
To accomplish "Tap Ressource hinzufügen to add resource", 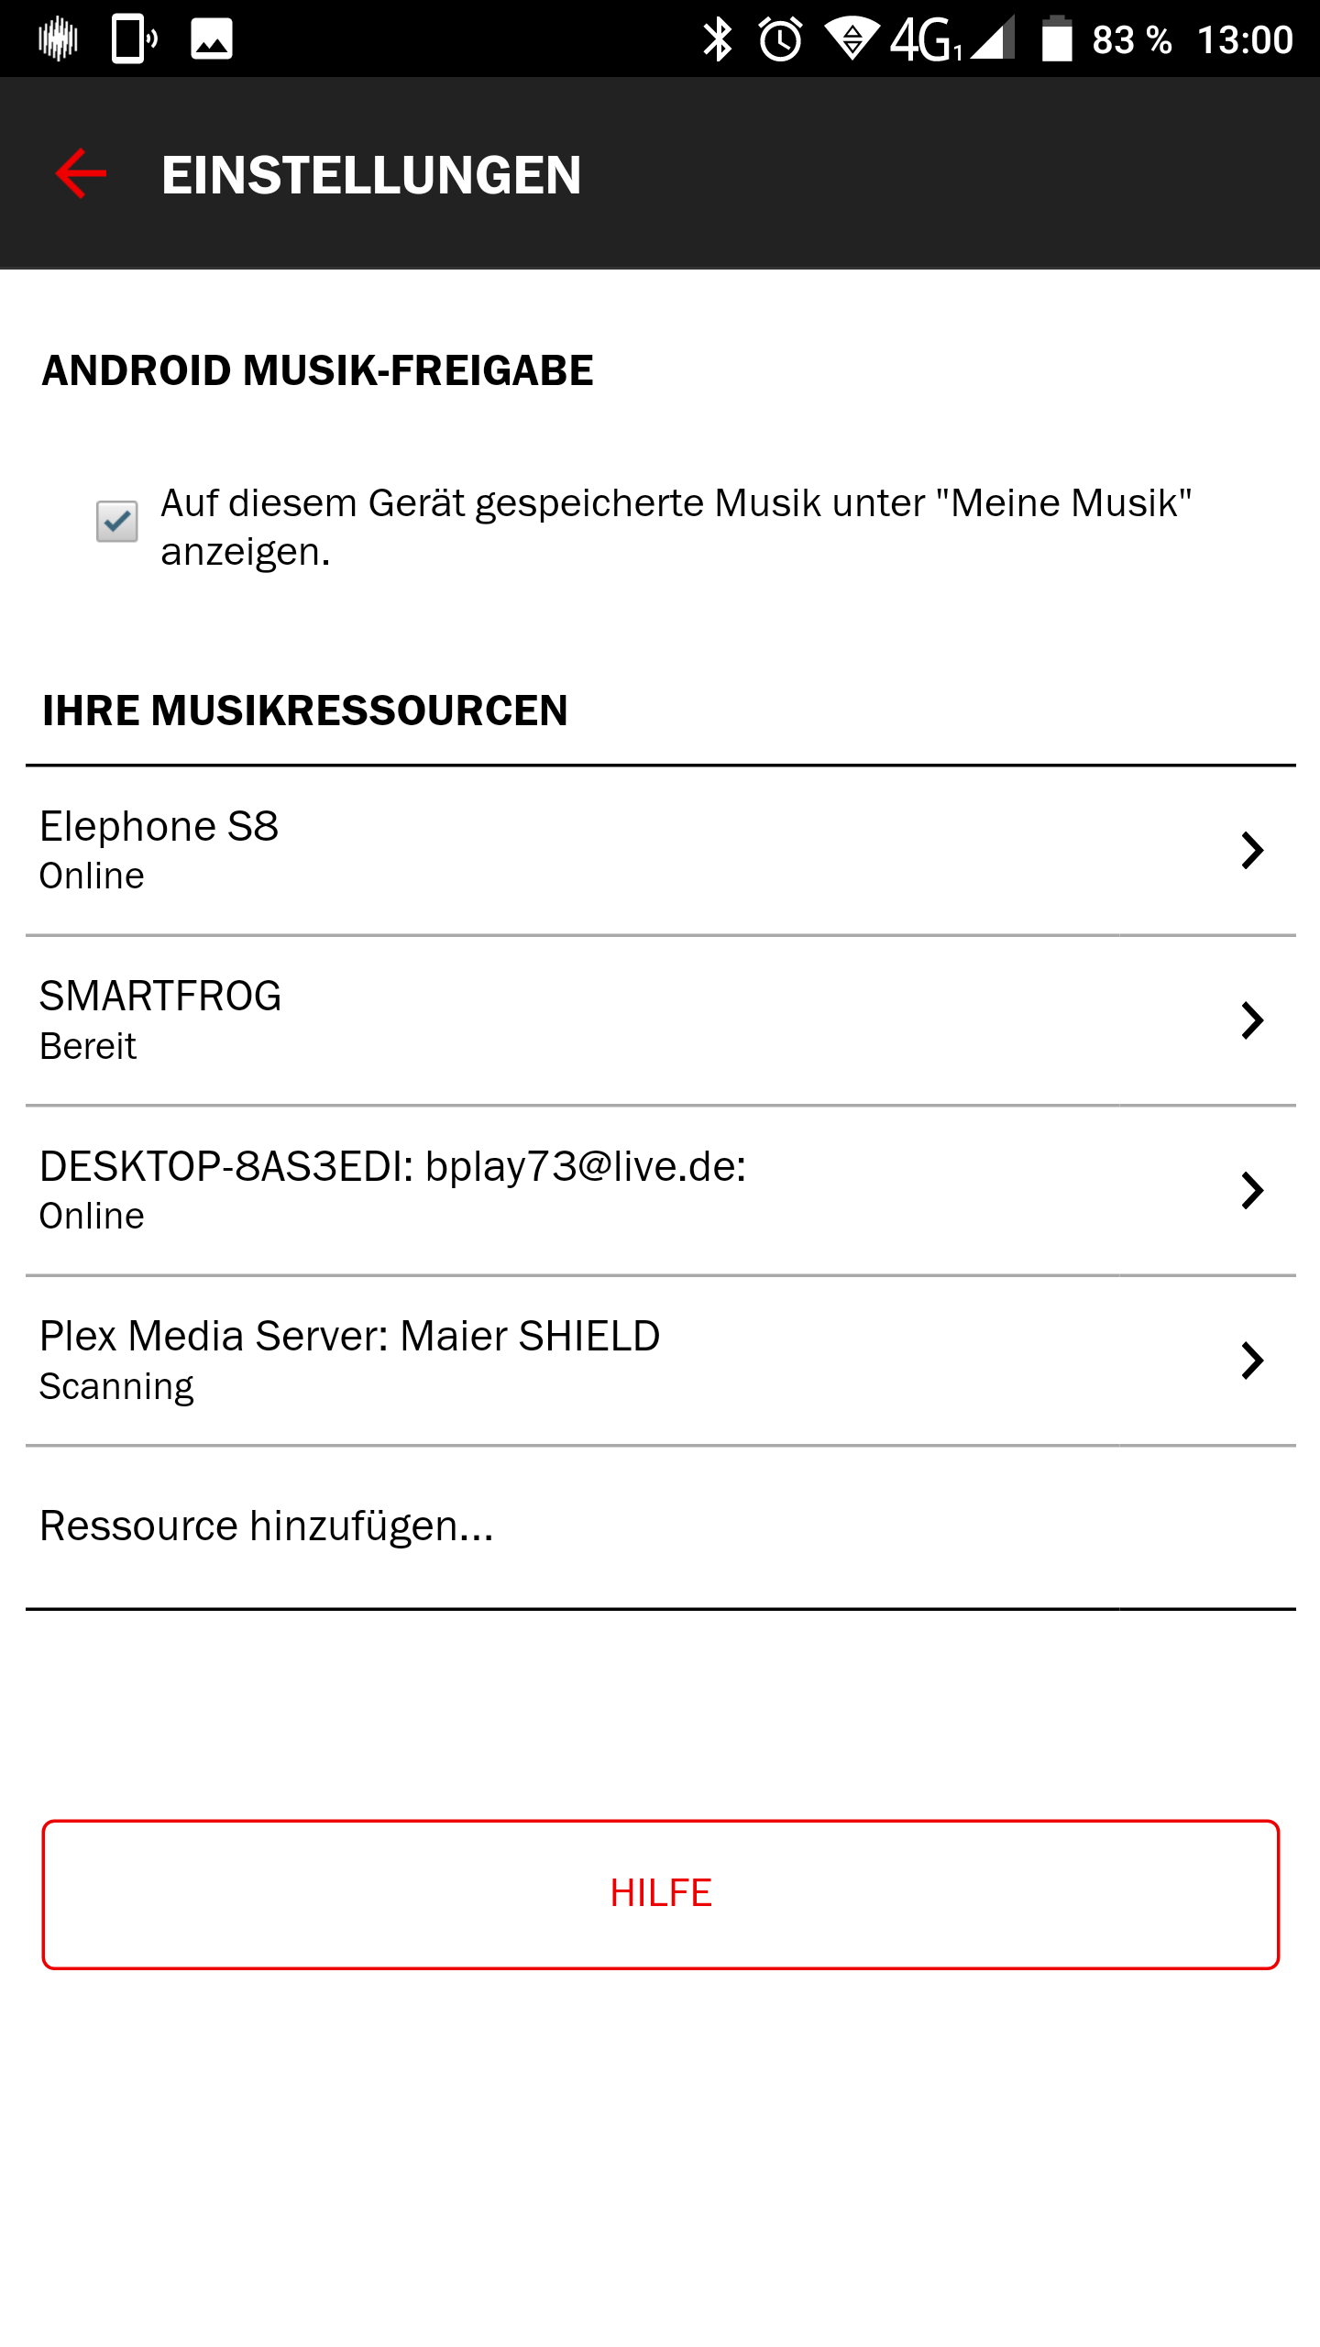I will pos(267,1526).
